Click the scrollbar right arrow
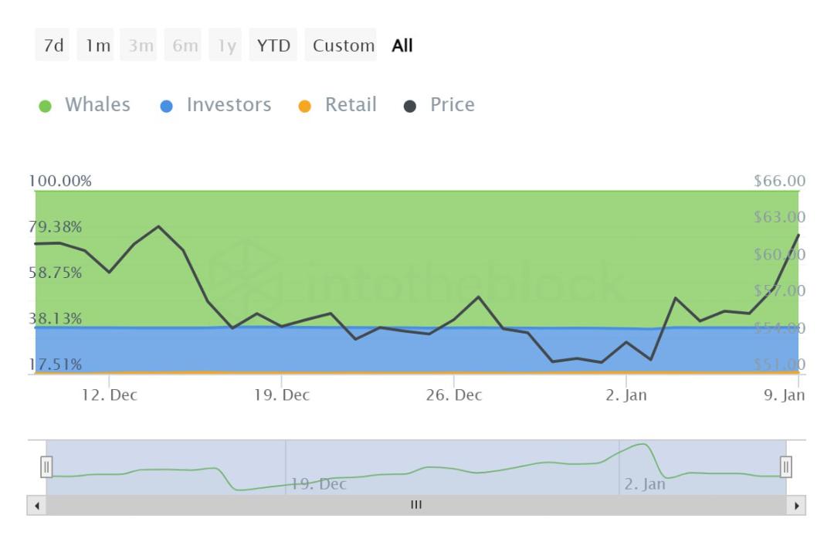This screenshot has width=834, height=556. (x=796, y=506)
